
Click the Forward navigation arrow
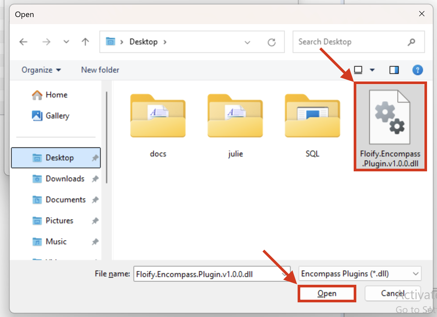[46, 42]
